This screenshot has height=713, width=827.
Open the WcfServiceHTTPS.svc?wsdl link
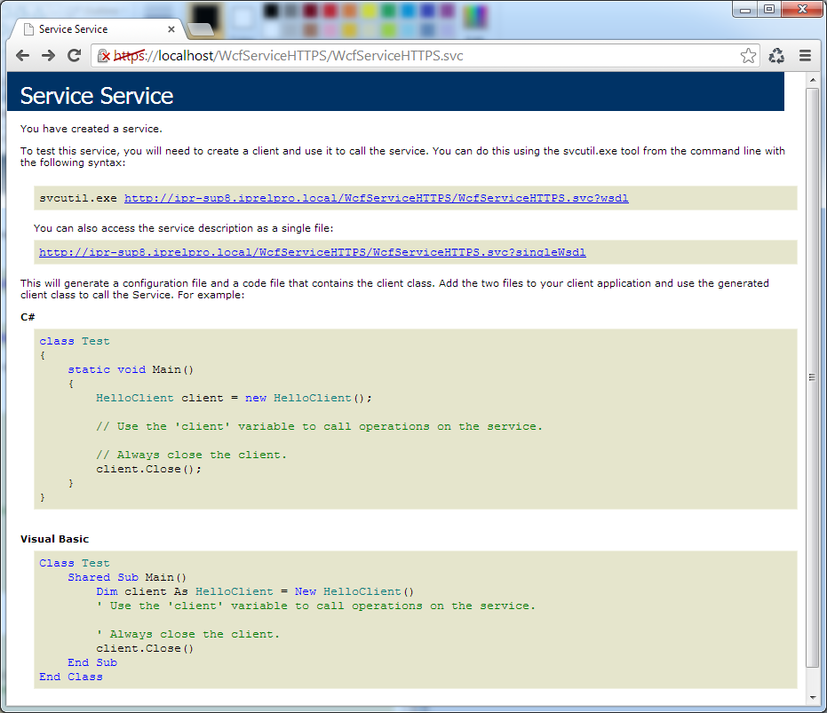[376, 198]
